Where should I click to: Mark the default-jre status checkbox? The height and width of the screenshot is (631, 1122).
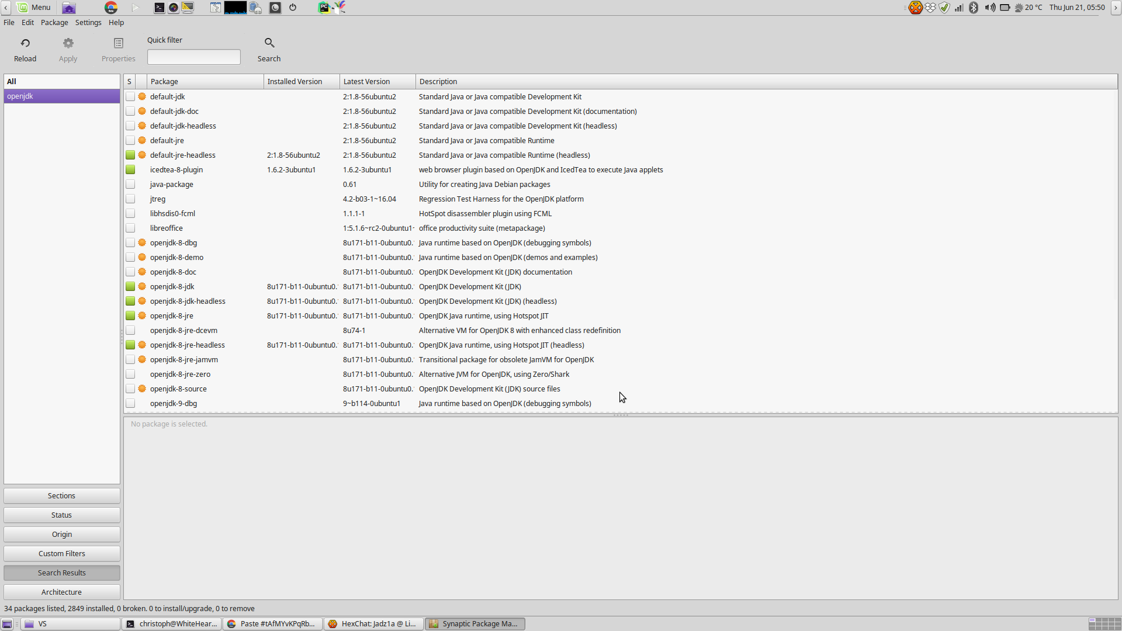(x=130, y=140)
